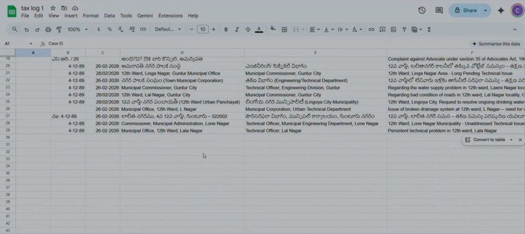View the cloud document status

tap(75, 8)
